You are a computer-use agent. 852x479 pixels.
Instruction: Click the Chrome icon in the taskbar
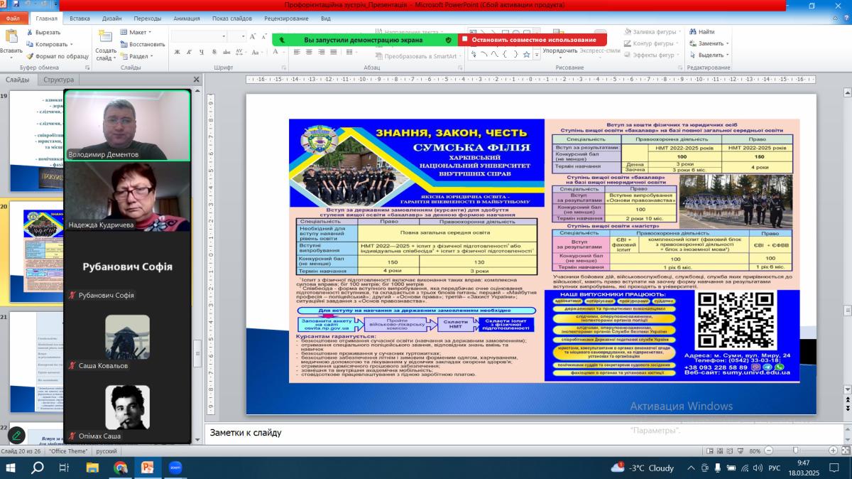[120, 468]
